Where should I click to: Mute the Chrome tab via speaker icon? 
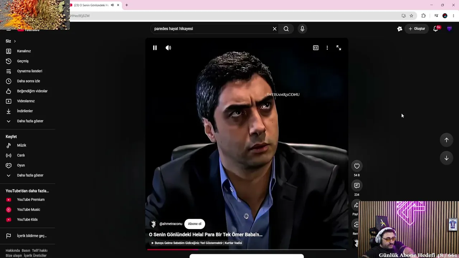point(112,5)
